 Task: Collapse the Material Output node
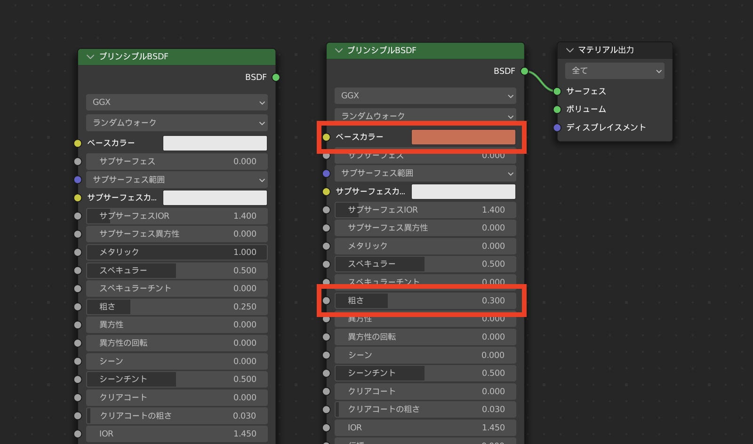click(x=569, y=50)
